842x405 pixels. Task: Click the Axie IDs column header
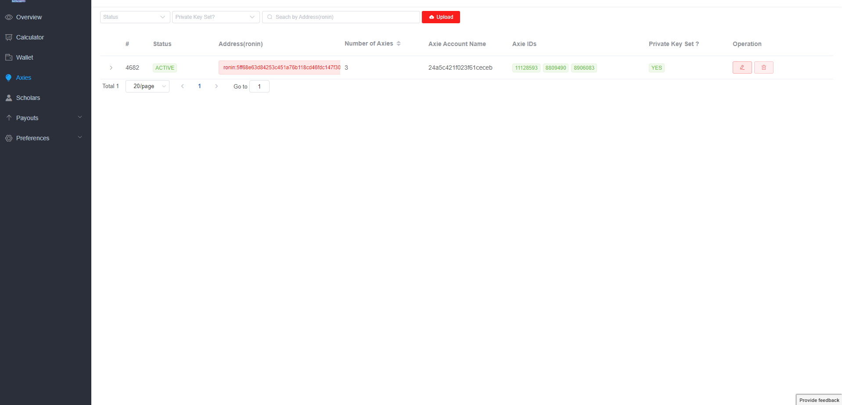(x=524, y=44)
